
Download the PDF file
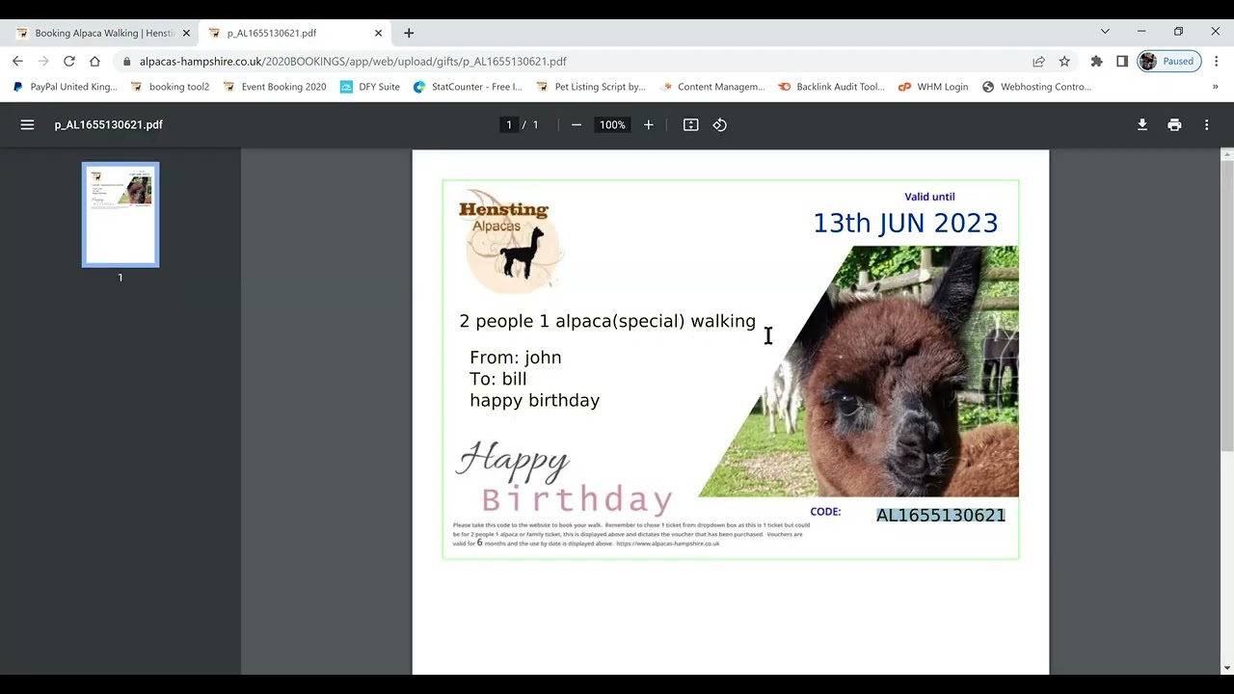(x=1142, y=124)
